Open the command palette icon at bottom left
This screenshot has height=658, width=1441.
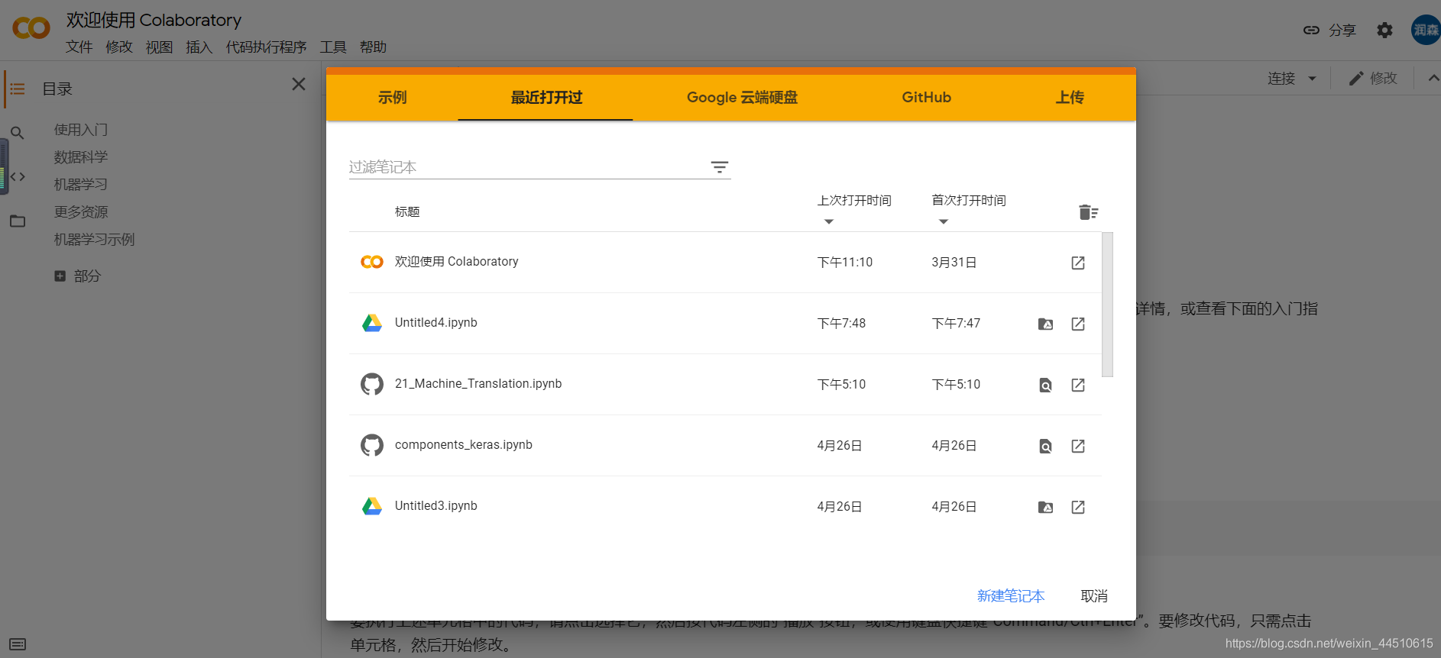(x=18, y=644)
